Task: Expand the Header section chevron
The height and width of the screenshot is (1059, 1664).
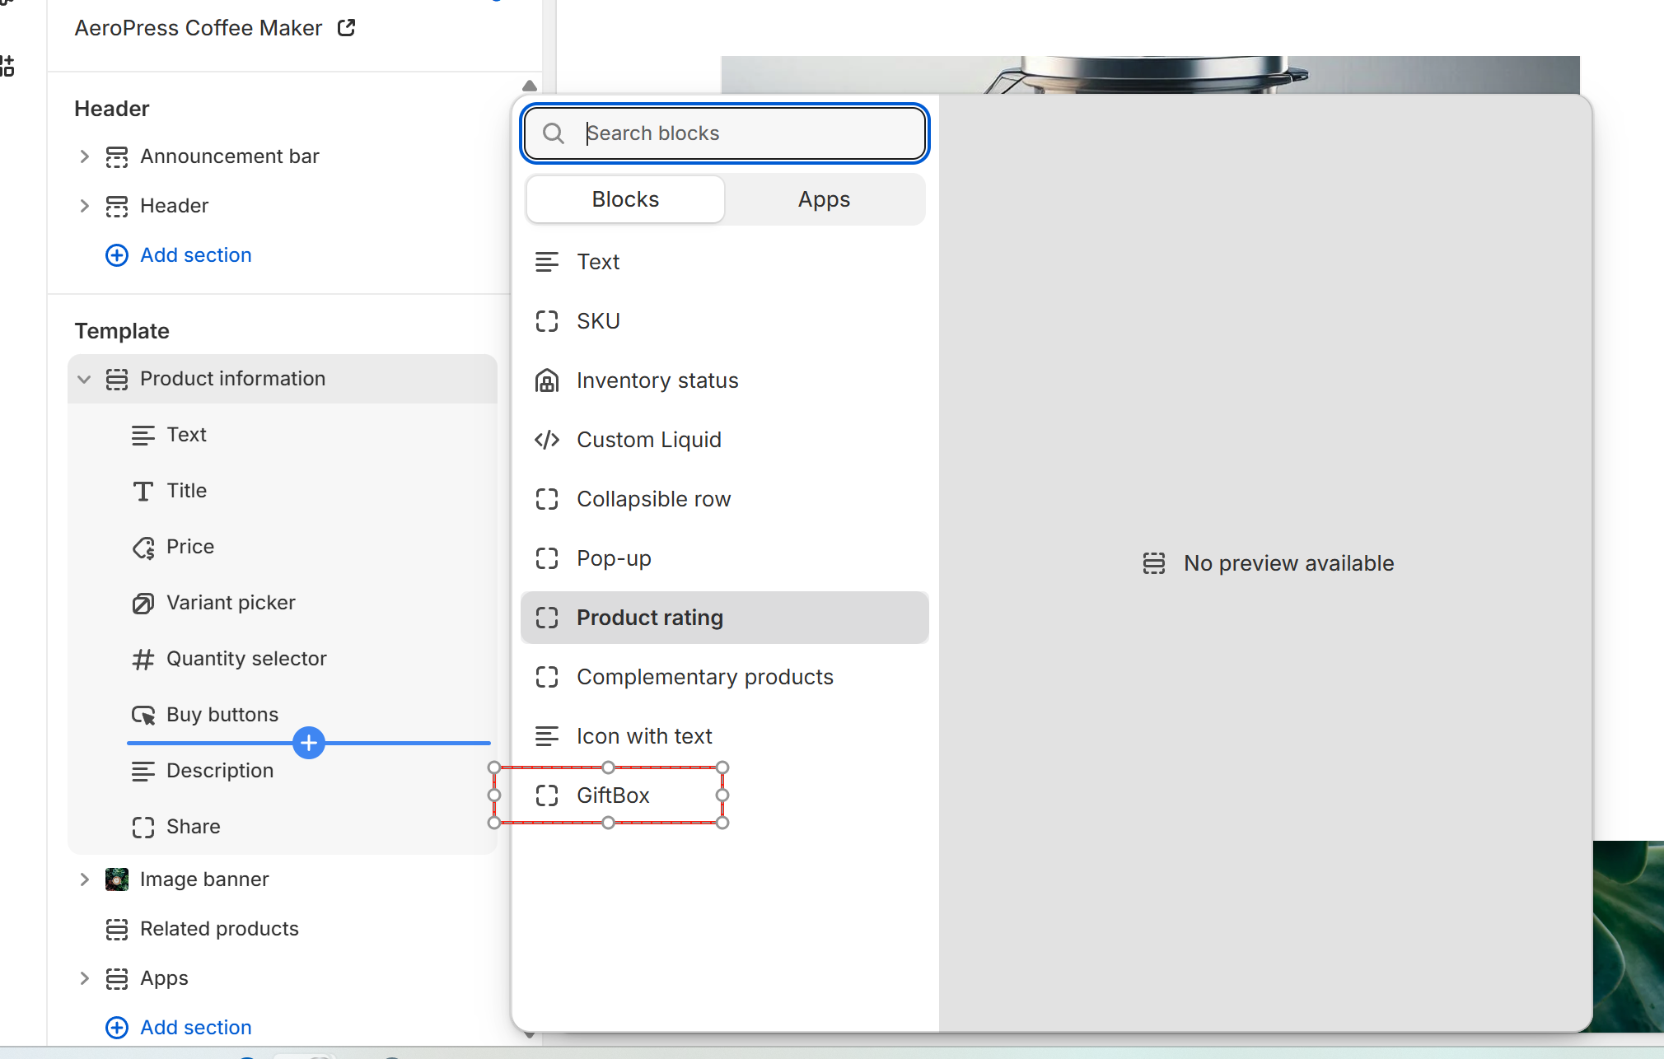Action: 84,206
